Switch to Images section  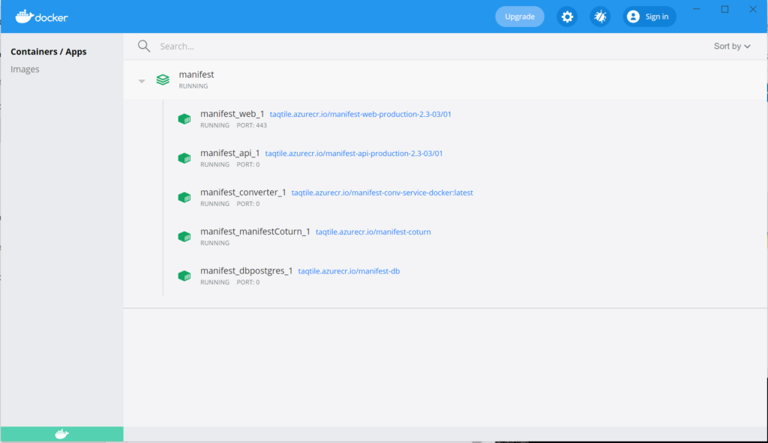pyautogui.click(x=25, y=69)
